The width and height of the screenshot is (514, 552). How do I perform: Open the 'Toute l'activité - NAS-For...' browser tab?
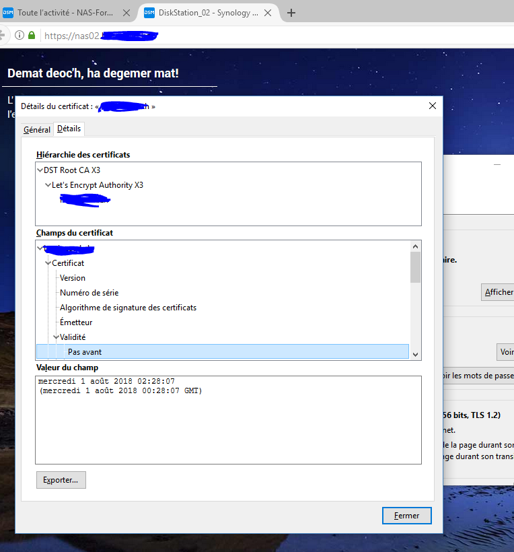tap(65, 13)
